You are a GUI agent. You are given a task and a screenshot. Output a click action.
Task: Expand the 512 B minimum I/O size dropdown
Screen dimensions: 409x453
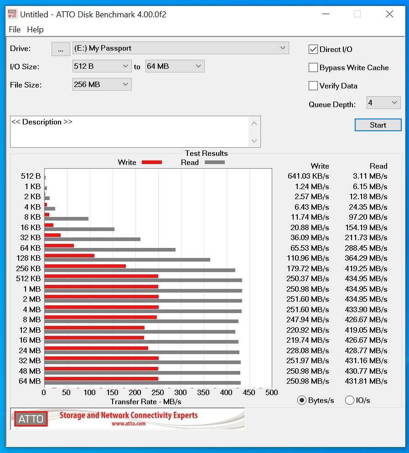pyautogui.click(x=102, y=66)
